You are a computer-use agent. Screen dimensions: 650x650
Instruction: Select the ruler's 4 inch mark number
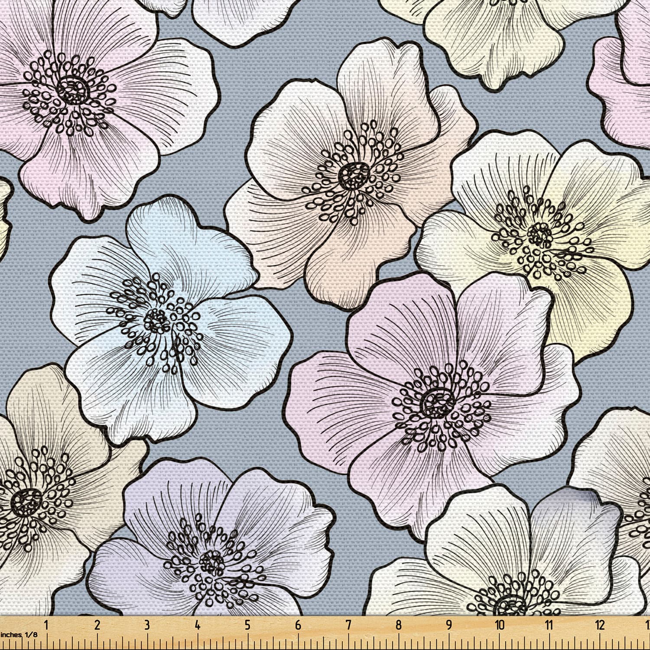198,625
